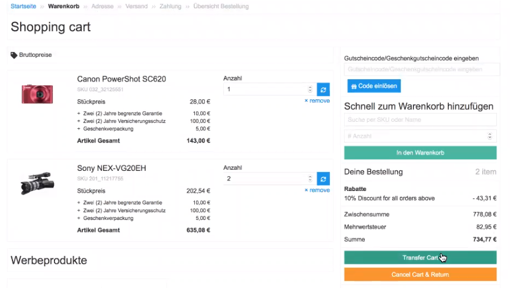The image size is (510, 288).
Task: Open Sony NEX-VG20EH product title
Action: pyautogui.click(x=111, y=168)
